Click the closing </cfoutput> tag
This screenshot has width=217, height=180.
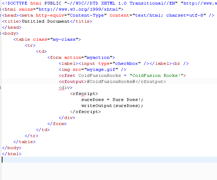[x=151, y=81]
